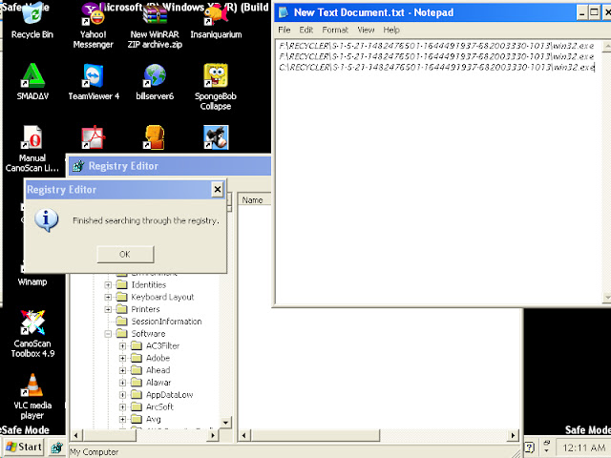The image size is (611, 458).
Task: Click the Registry Editor window title bar
Action: coord(170,166)
